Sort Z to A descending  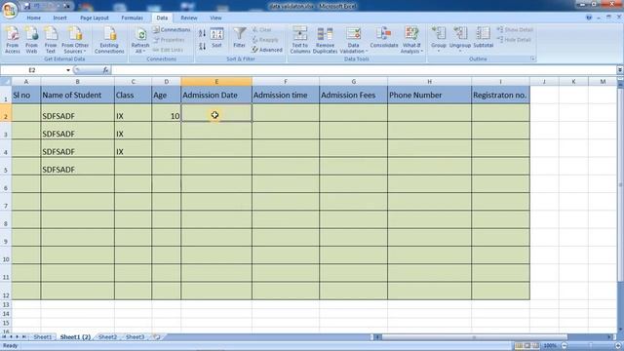(x=202, y=46)
